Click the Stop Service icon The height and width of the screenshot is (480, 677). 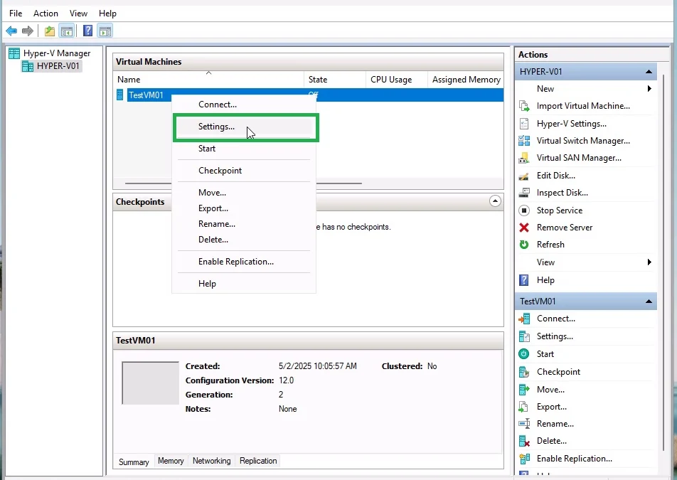coord(523,210)
